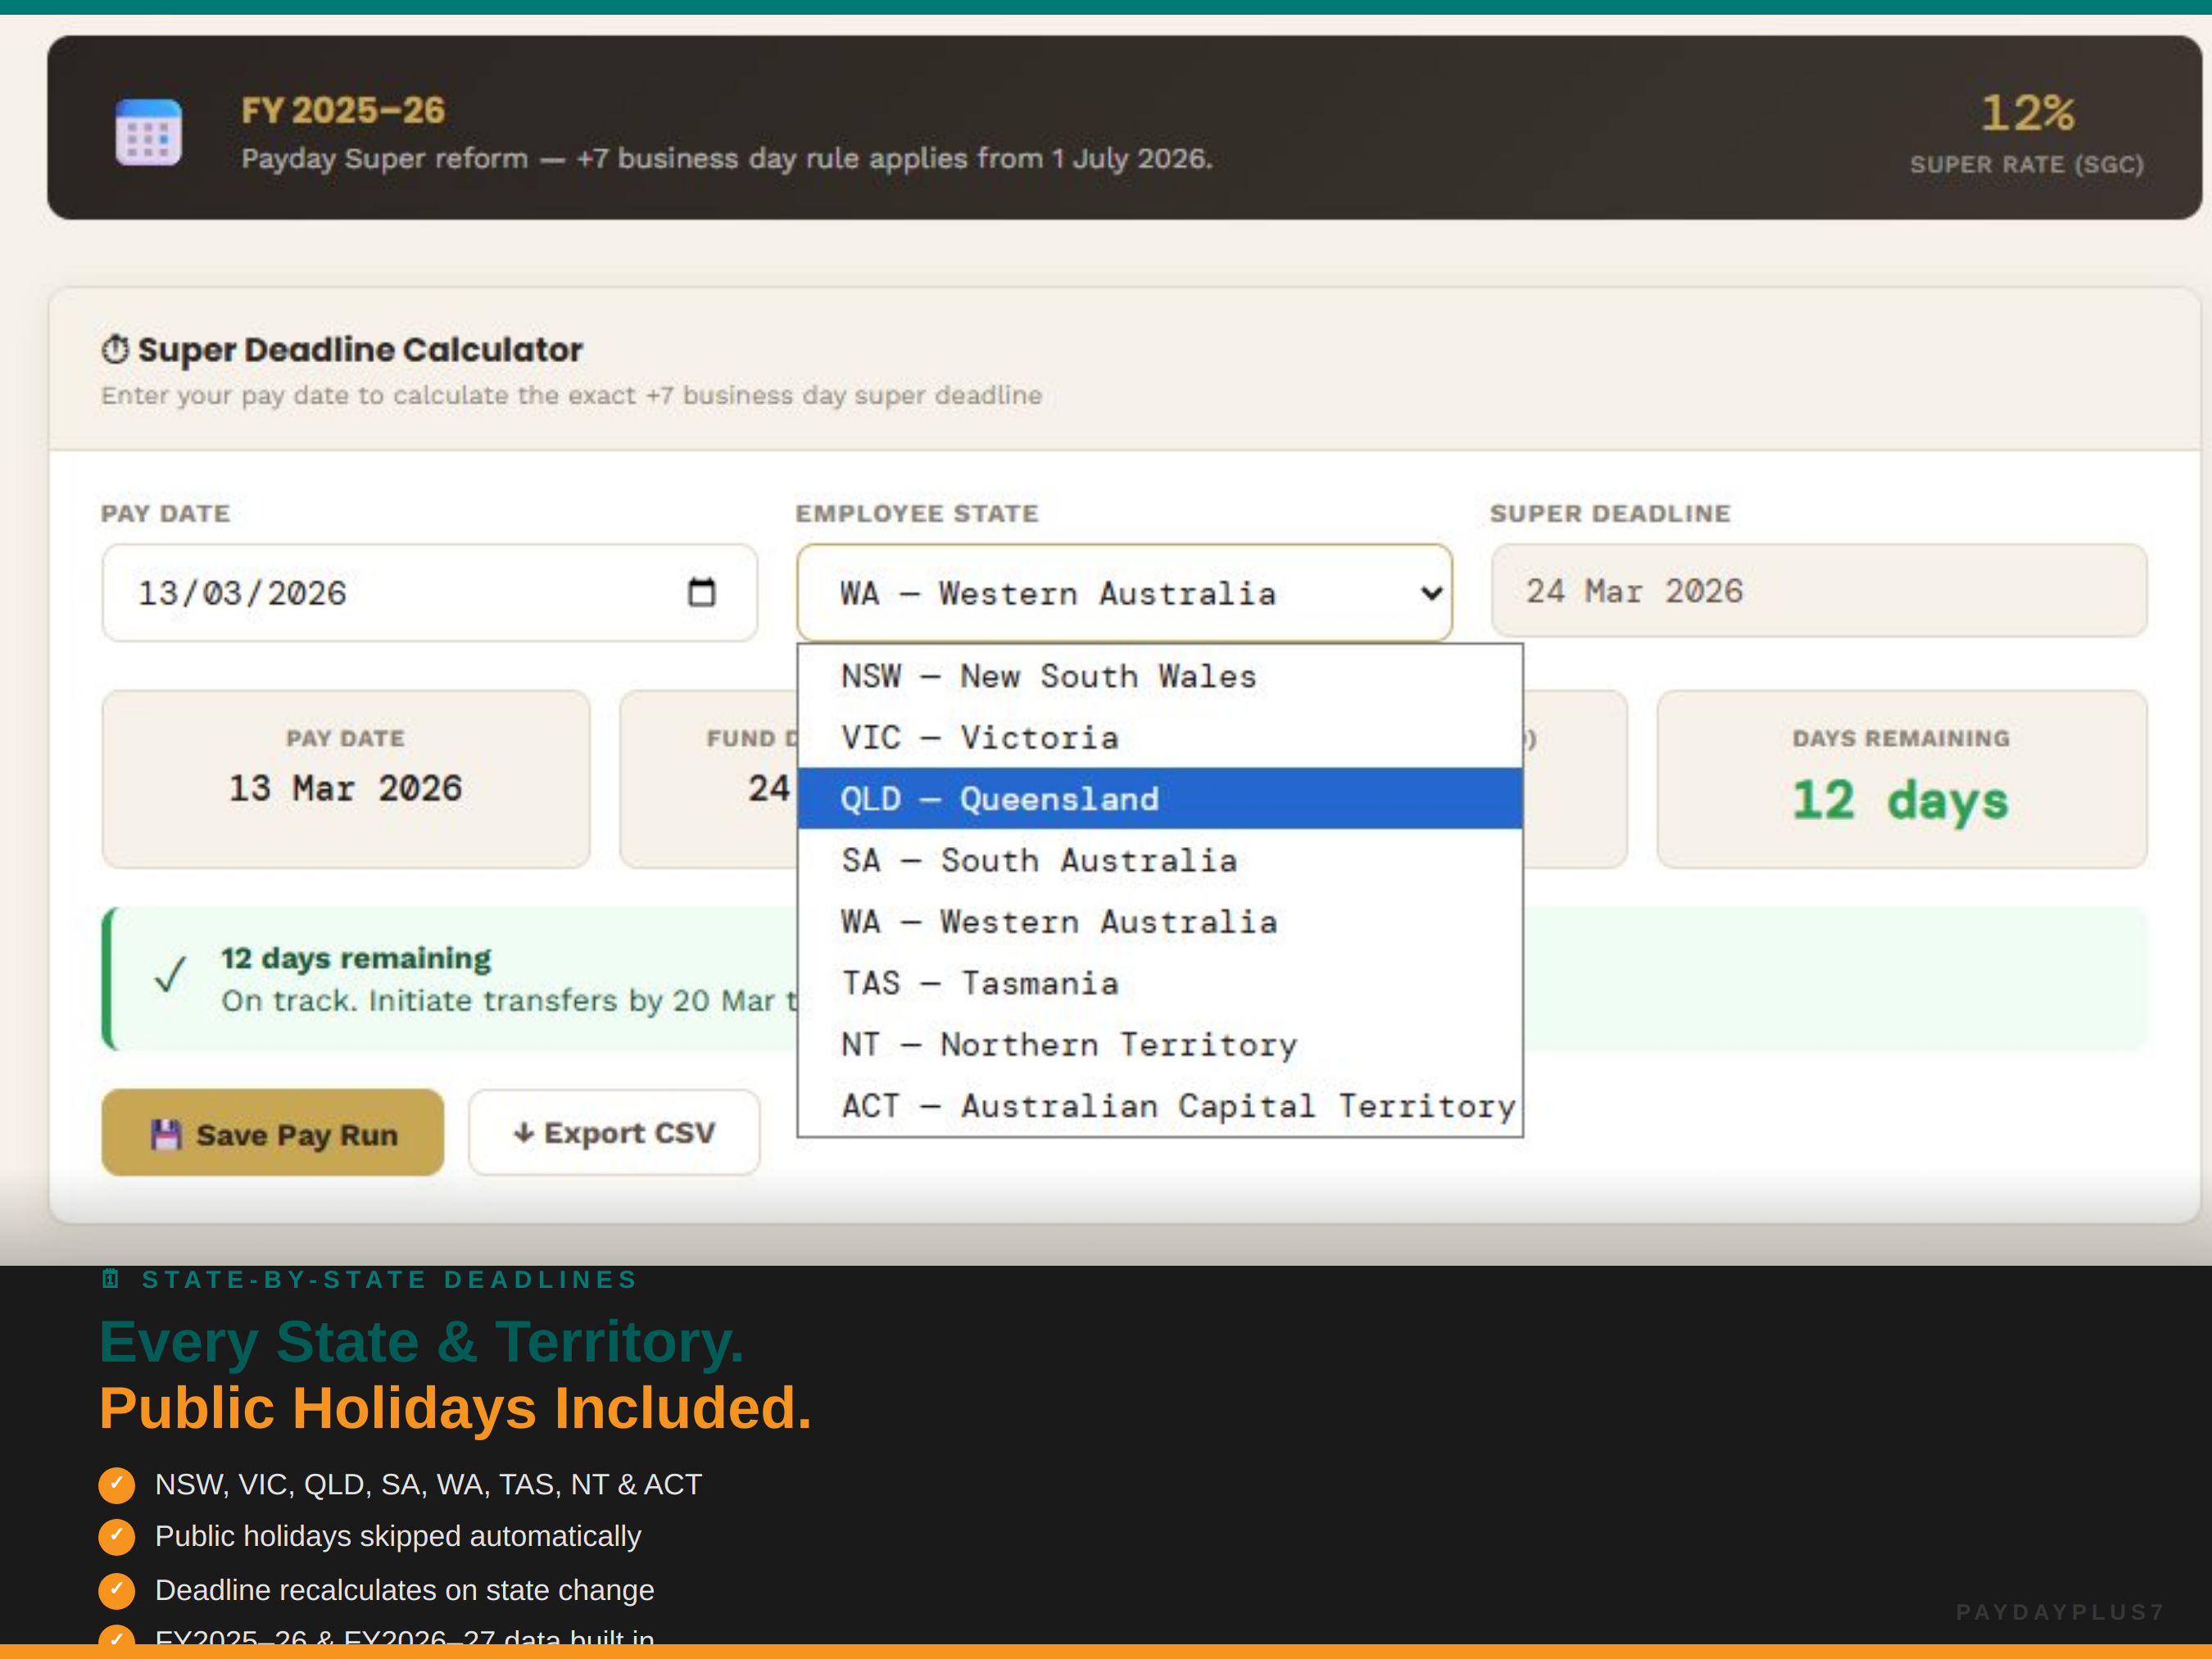Open the calendar picker in the Pay Date field
The height and width of the screenshot is (1659, 2212).
(x=702, y=591)
